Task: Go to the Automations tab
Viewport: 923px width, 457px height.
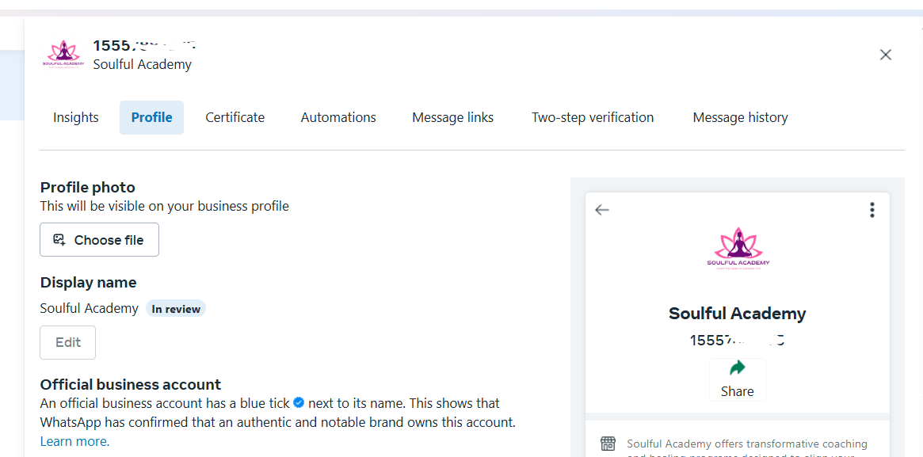Action: click(x=338, y=118)
